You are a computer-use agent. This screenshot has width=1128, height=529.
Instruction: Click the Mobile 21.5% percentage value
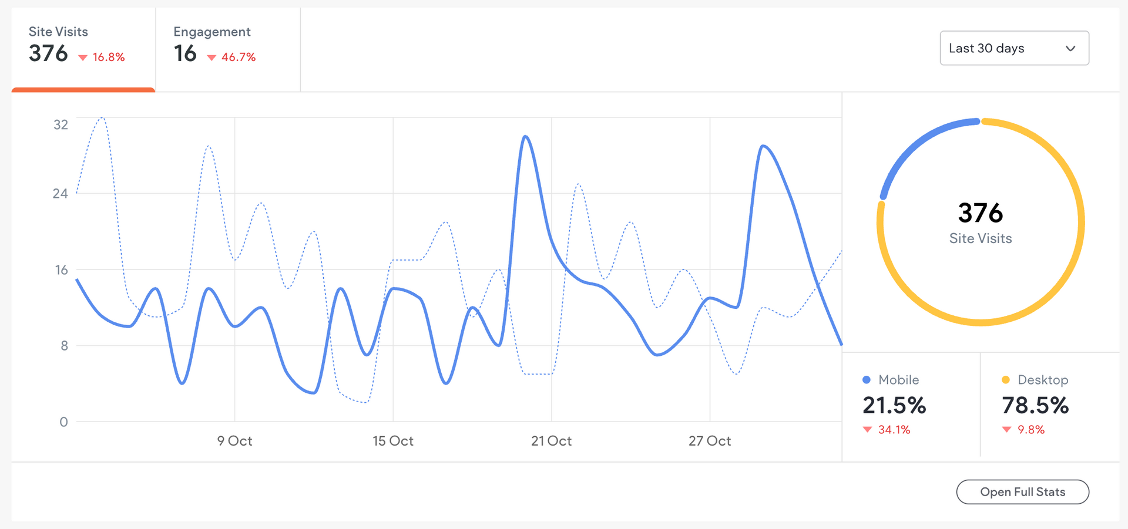point(894,405)
